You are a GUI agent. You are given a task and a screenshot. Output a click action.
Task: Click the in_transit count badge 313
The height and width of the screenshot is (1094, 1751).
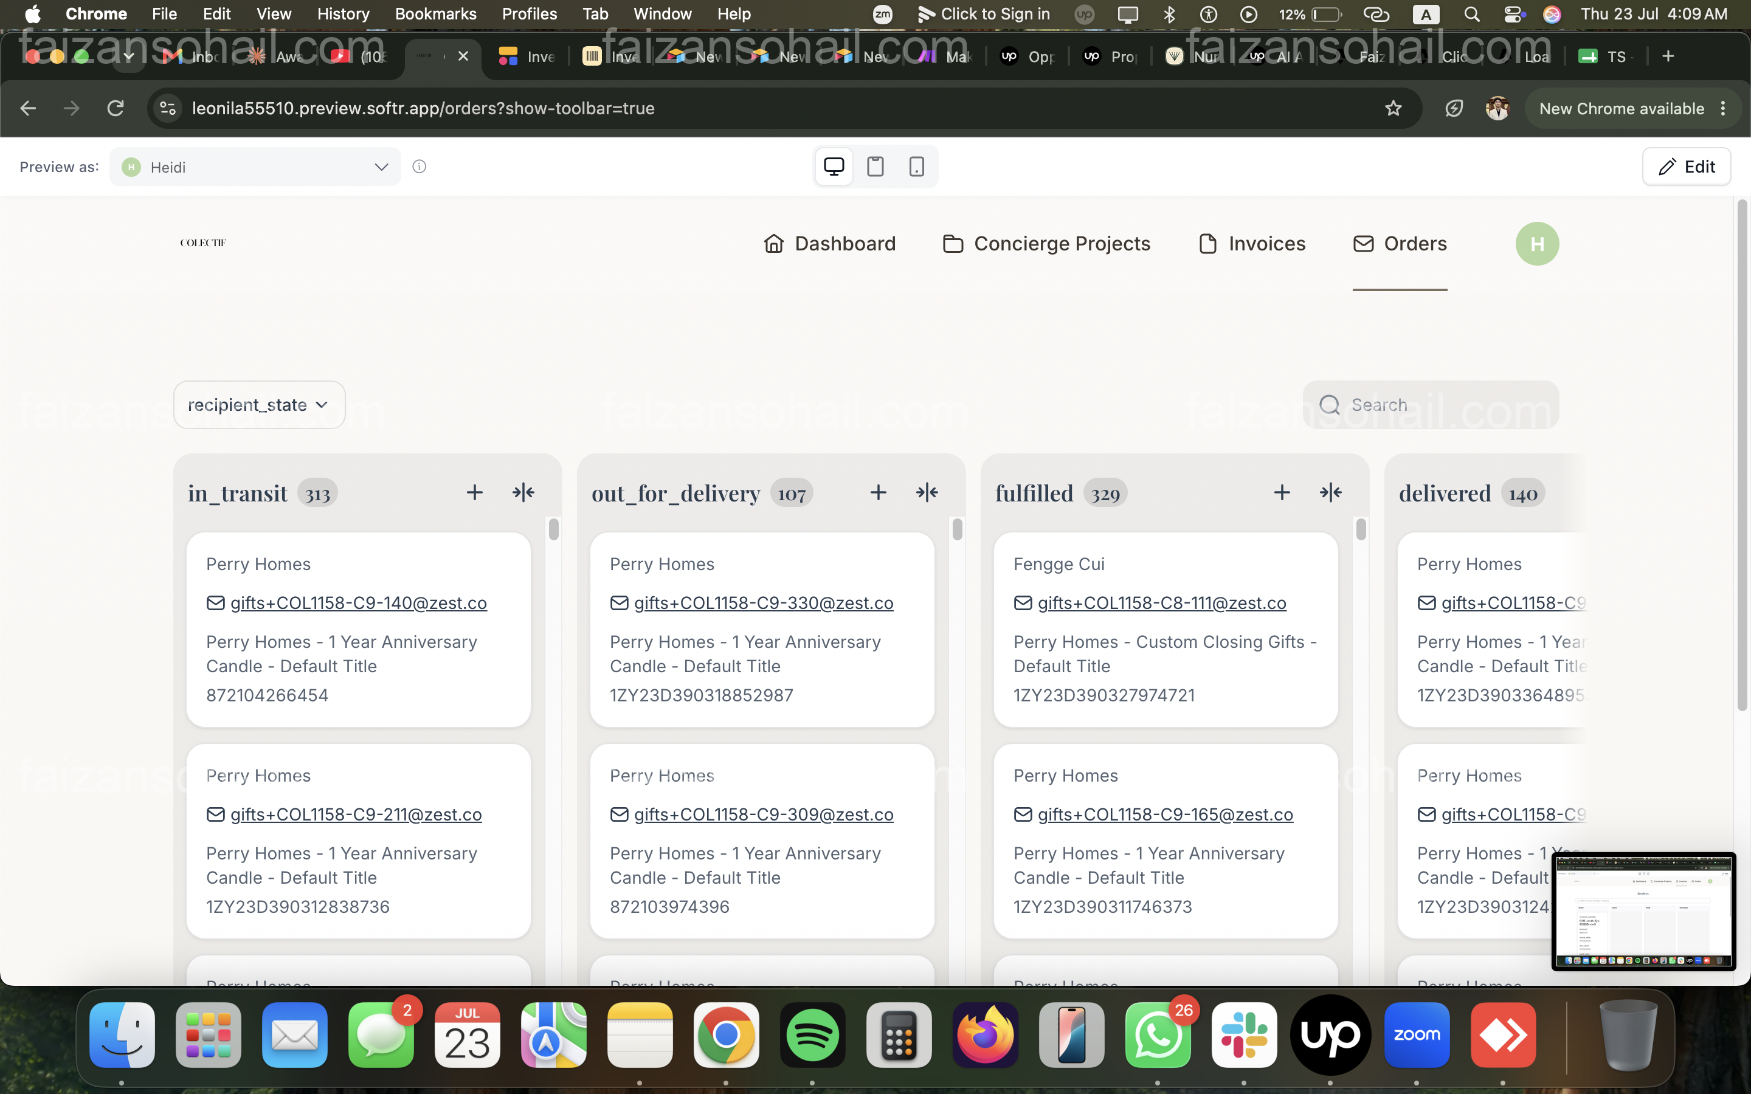click(317, 494)
